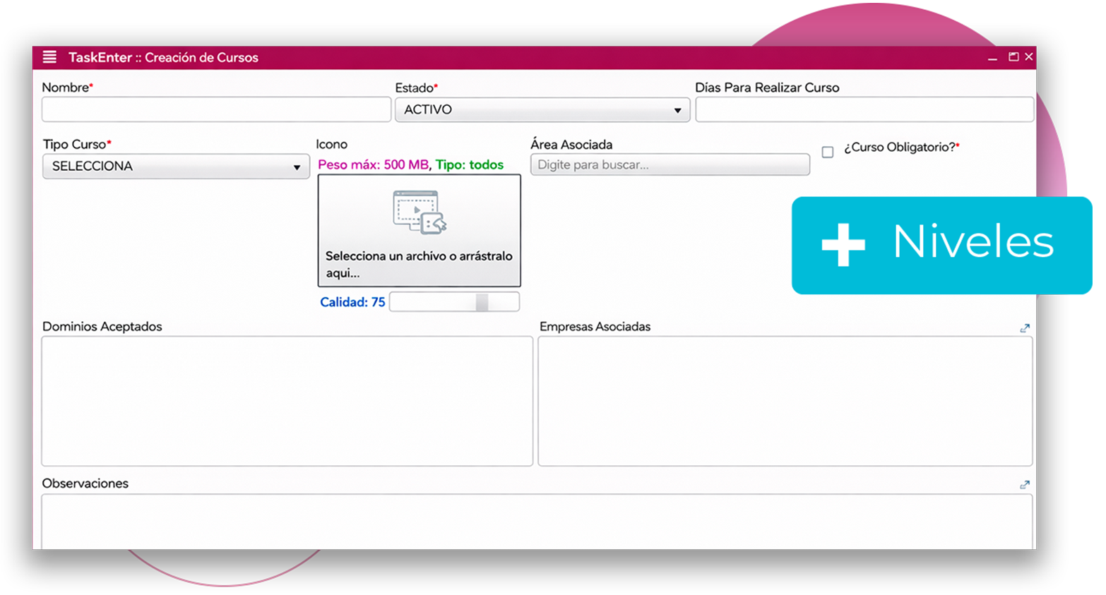Close the Creación de Cursos window

point(1029,56)
